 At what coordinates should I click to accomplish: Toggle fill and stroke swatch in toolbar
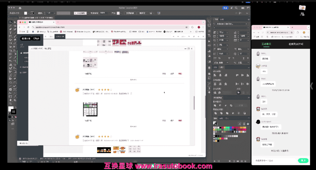[x=12, y=110]
